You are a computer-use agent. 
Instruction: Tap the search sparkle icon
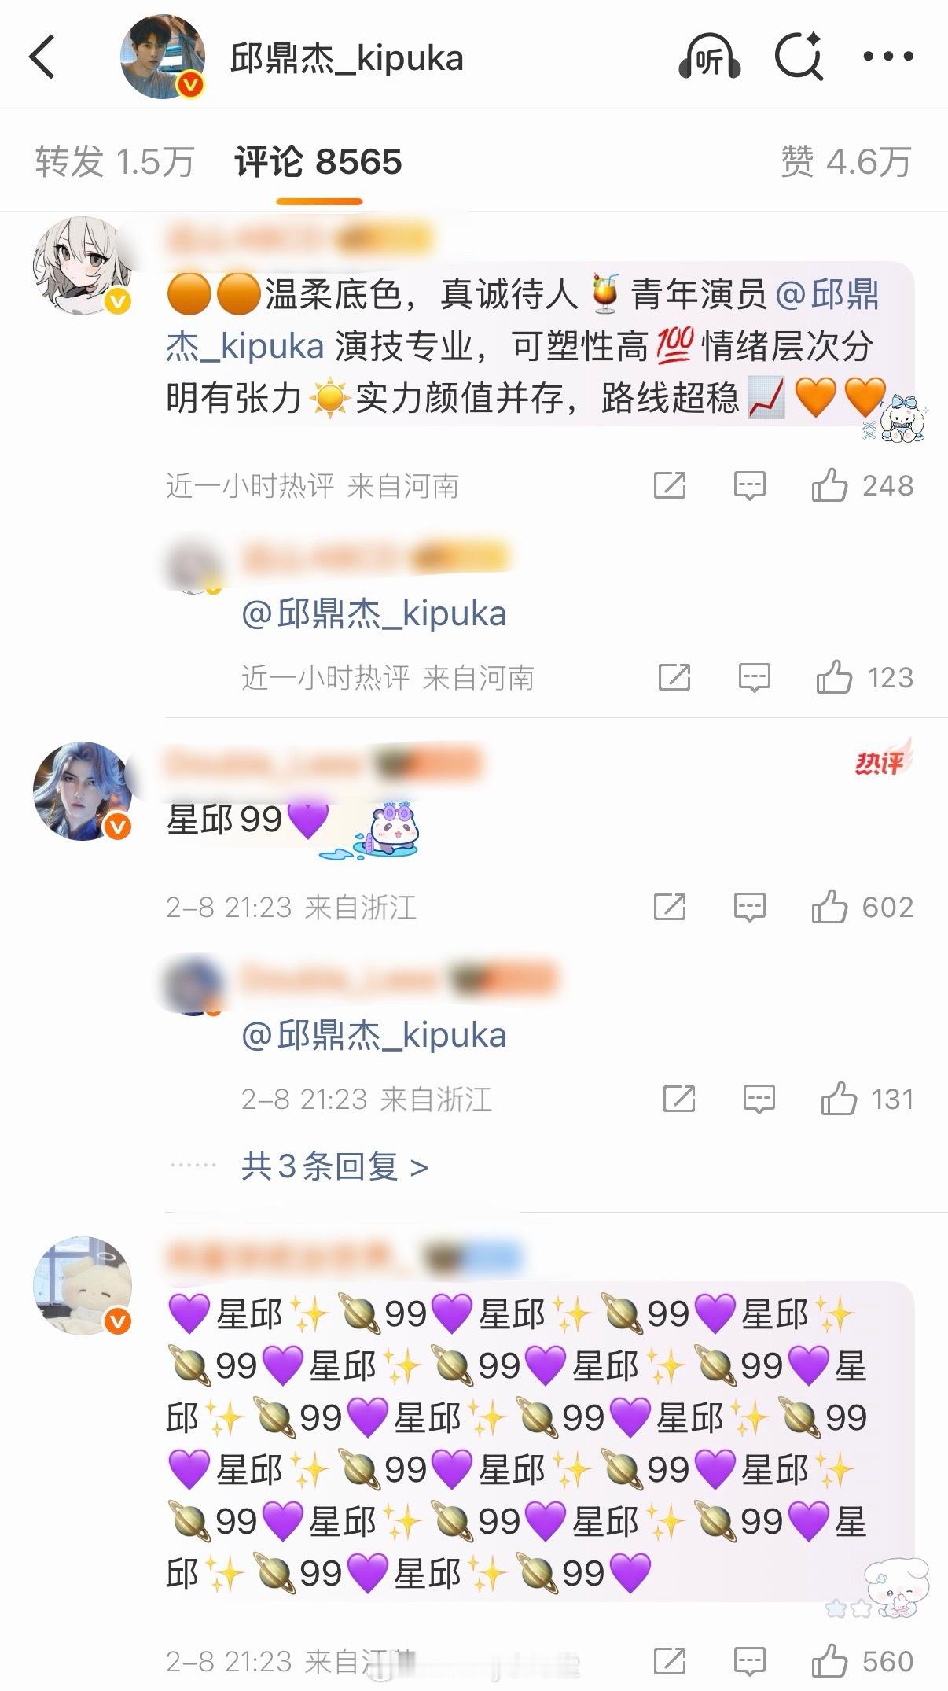point(799,57)
